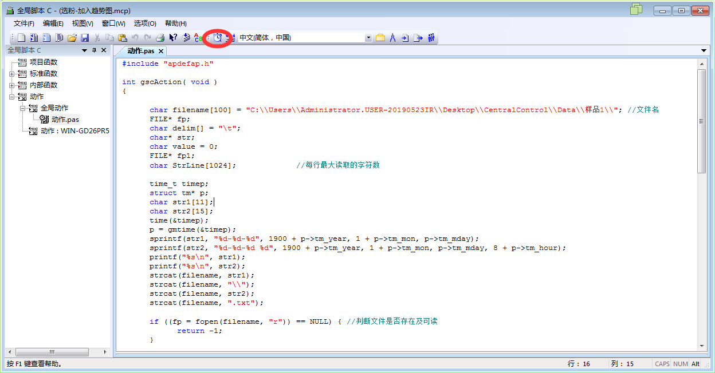The width and height of the screenshot is (715, 373).
Task: Save the current script file
Action: point(86,37)
